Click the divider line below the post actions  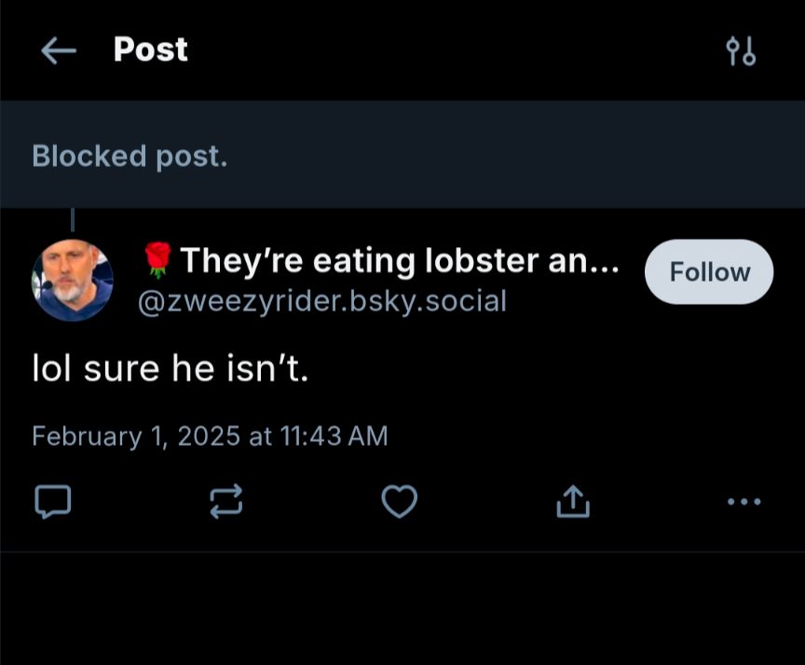[402, 551]
